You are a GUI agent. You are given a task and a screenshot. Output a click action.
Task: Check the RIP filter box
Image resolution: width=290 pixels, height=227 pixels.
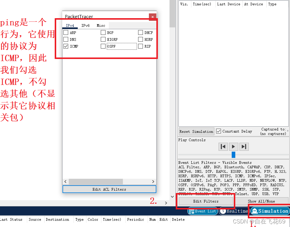click(x=141, y=46)
